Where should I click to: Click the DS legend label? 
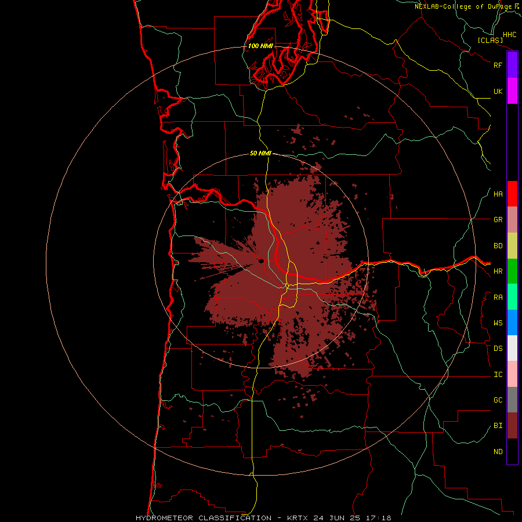coord(498,349)
